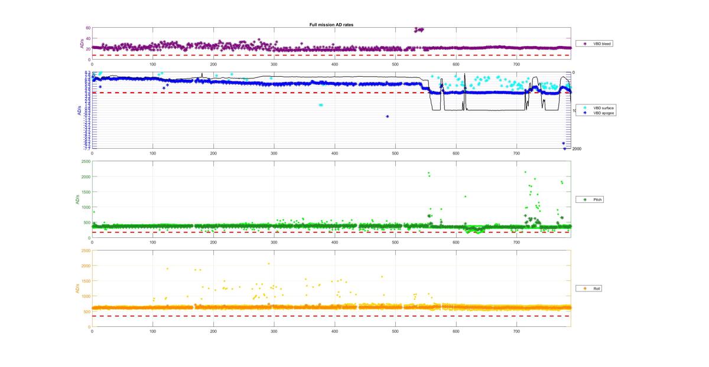
Task: Click the cyan star marker in VBD surface legend
Action: tap(585, 109)
